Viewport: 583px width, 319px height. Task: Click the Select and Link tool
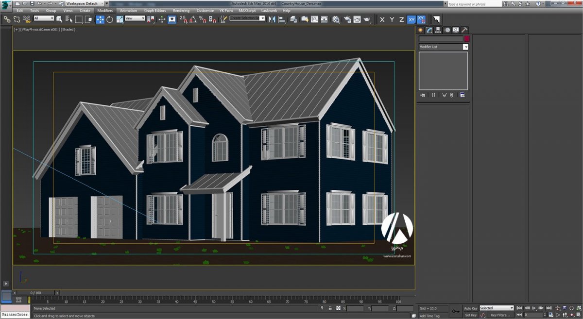7,19
